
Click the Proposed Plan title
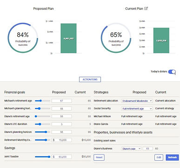[x=43, y=9]
